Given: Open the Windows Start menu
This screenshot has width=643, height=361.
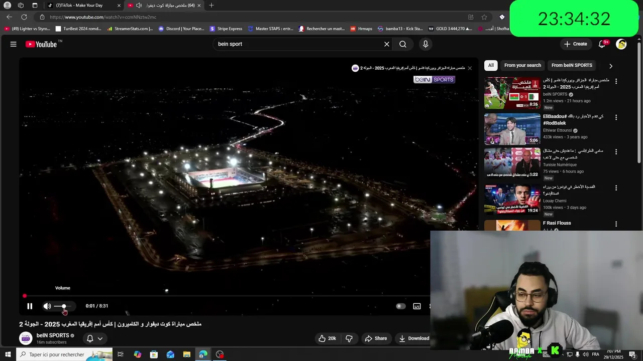Looking at the screenshot, I should pos(8,354).
